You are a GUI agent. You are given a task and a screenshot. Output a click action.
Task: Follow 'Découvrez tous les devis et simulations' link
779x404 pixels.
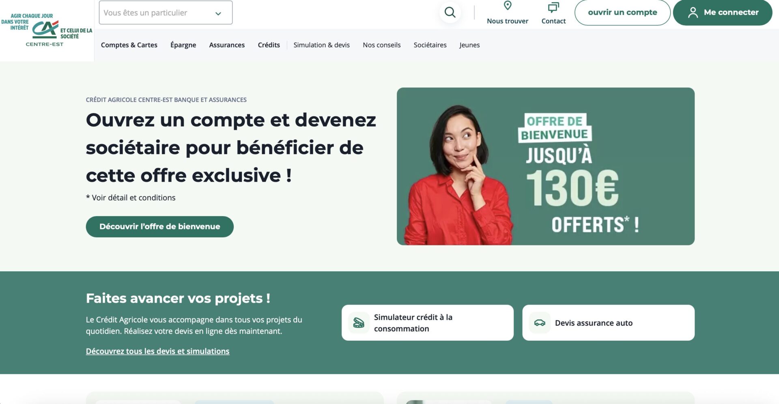(157, 351)
